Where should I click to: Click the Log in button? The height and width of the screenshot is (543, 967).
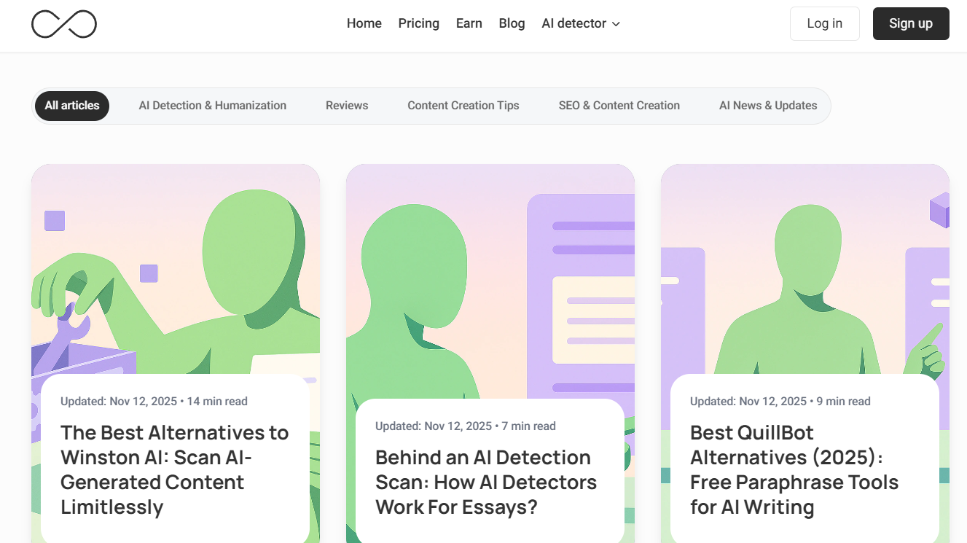coord(825,23)
